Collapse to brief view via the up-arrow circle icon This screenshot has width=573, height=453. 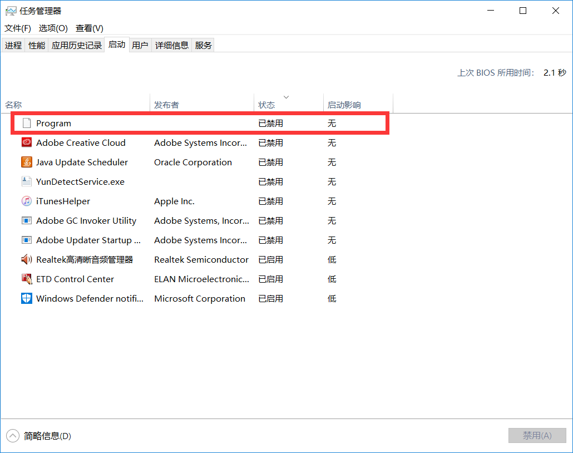[12, 436]
